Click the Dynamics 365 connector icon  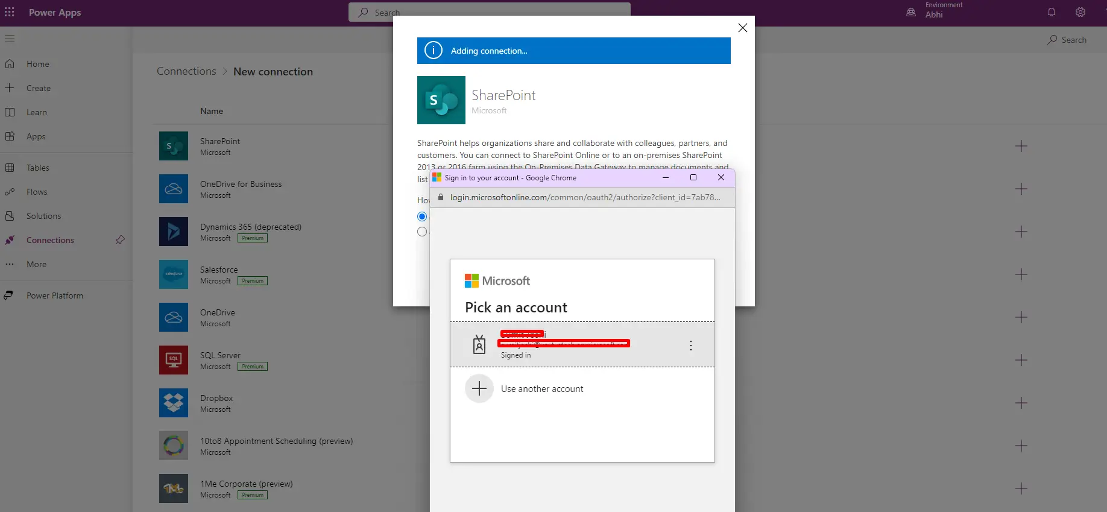coord(174,232)
